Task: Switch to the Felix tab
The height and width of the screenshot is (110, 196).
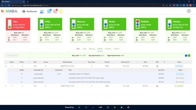Action: [x=85, y=49]
